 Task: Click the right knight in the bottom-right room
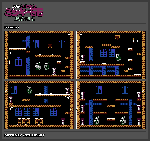pyautogui.click(x=123, y=121)
